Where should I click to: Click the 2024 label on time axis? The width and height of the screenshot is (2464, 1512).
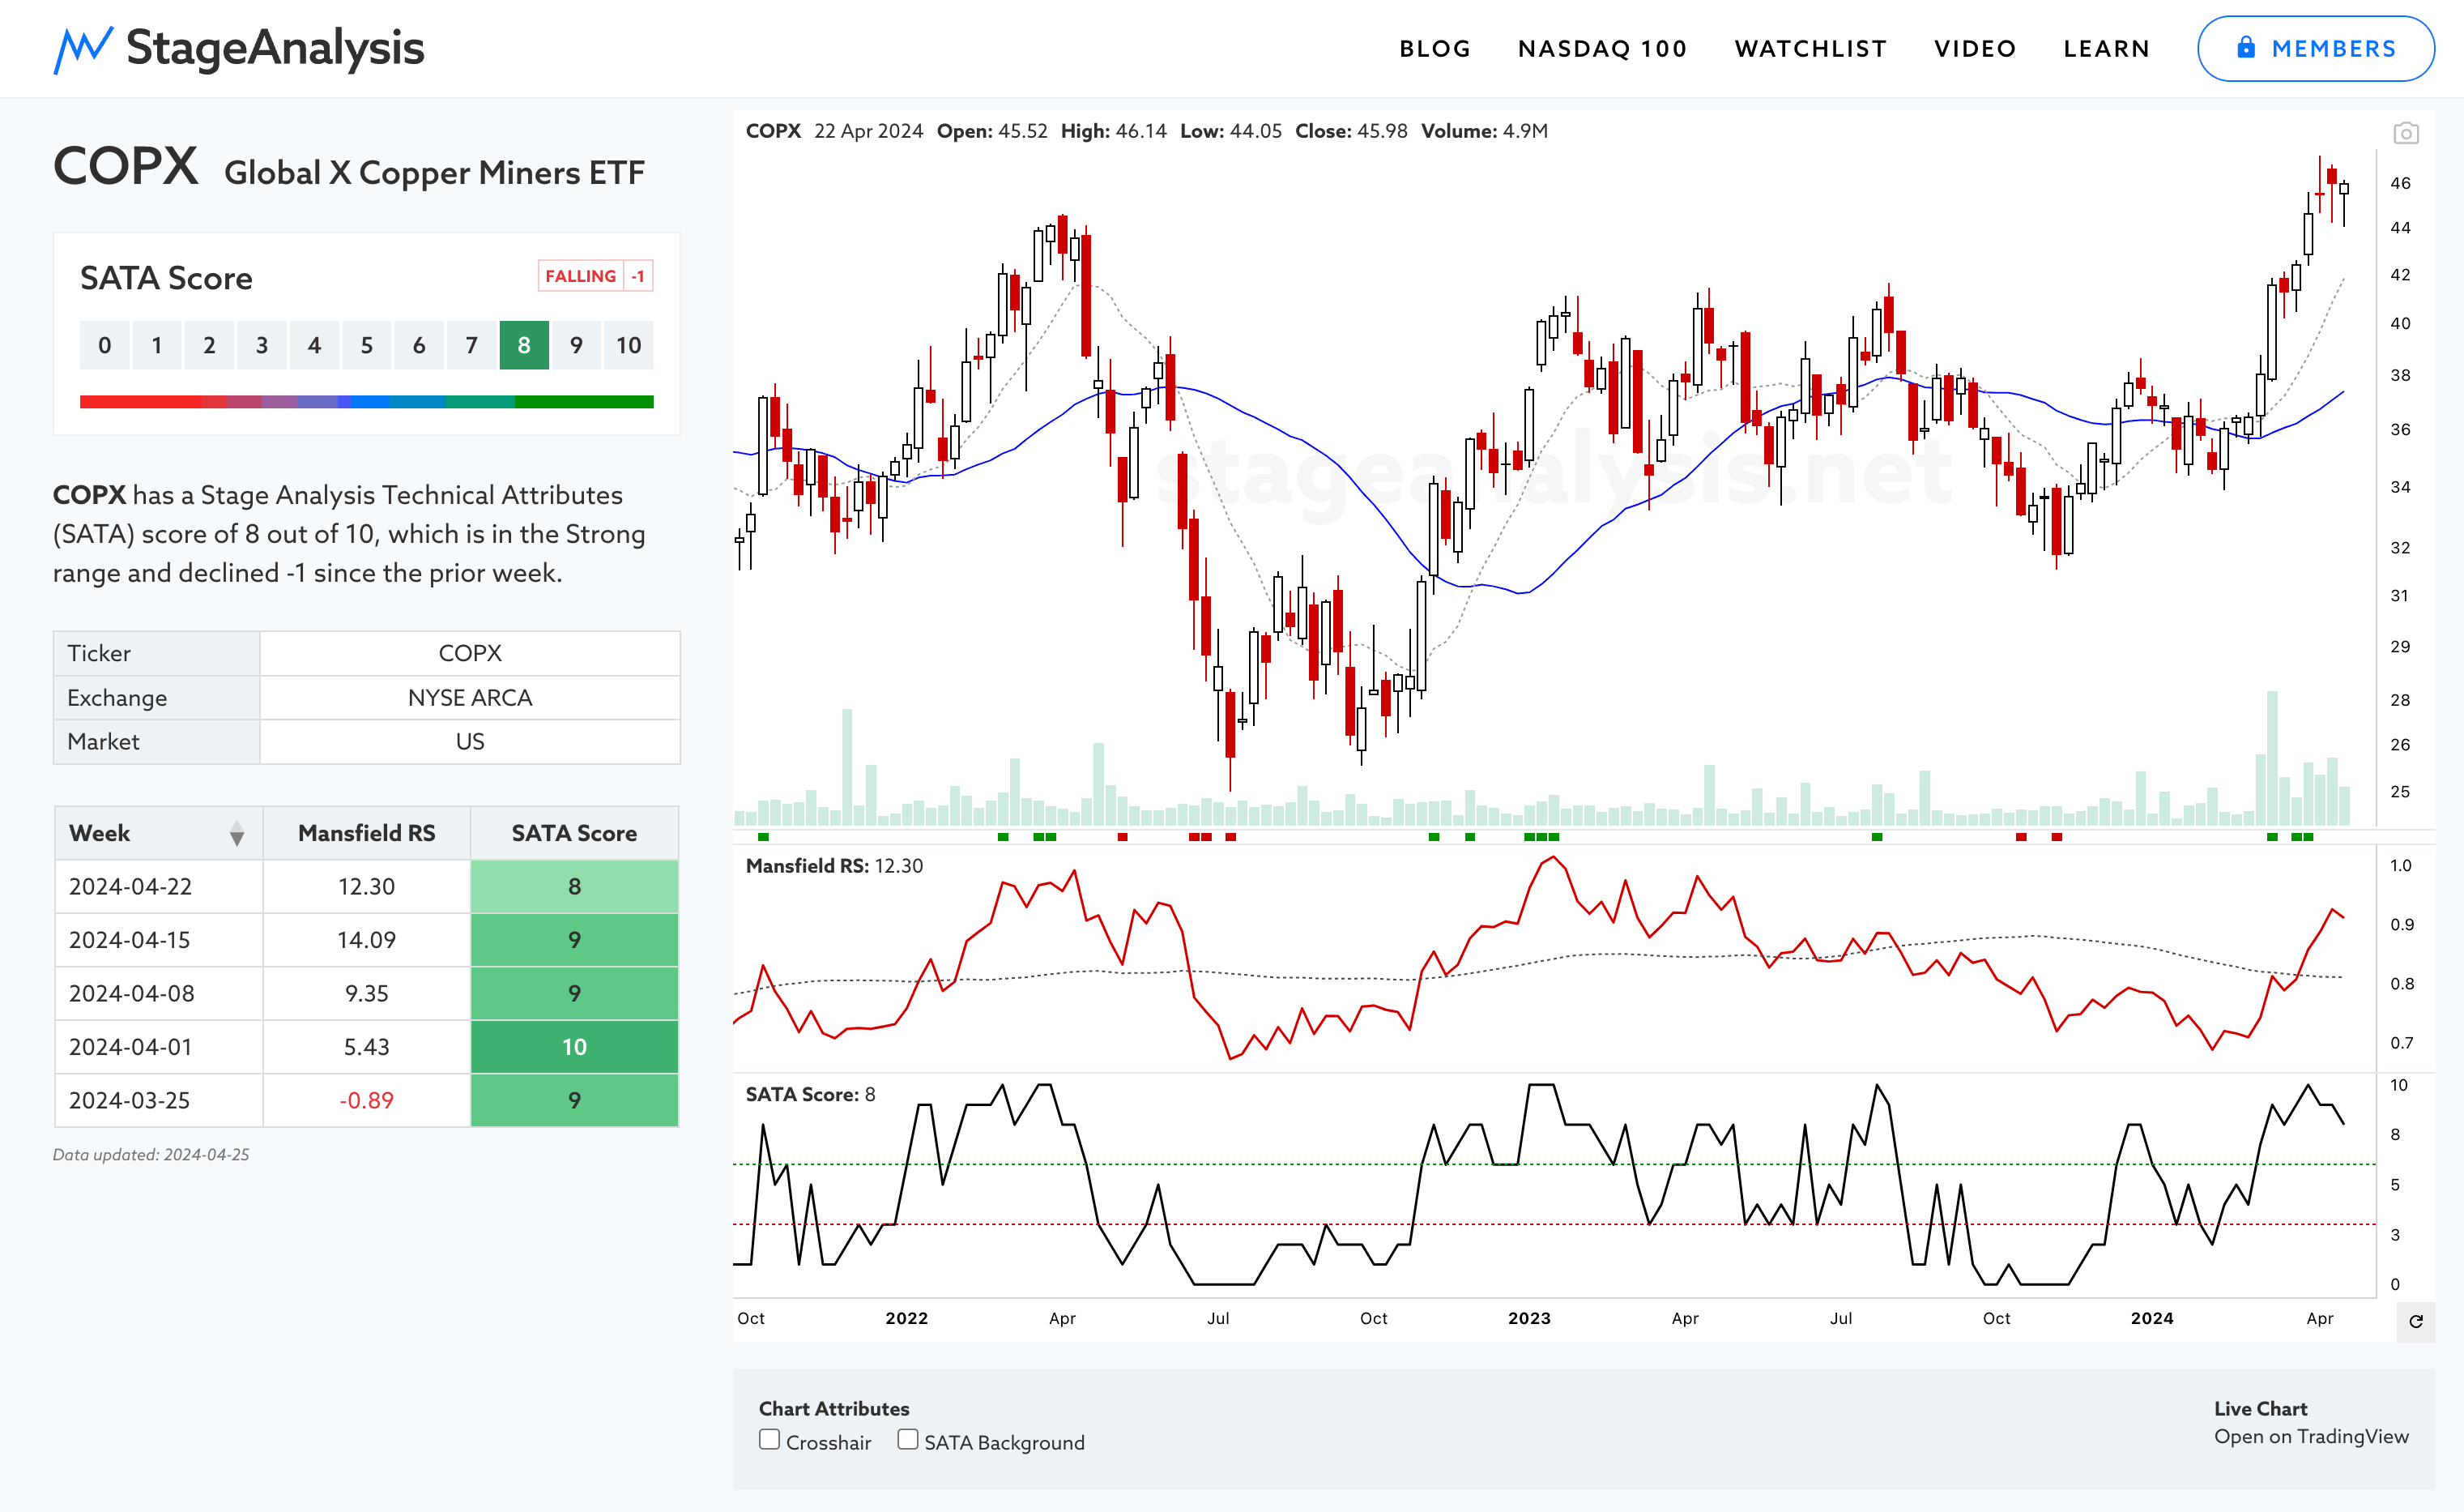[x=2152, y=1319]
